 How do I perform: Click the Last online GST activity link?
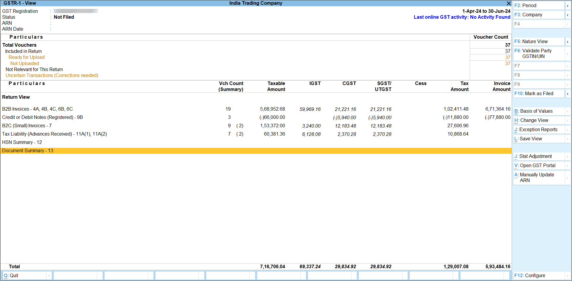[462, 17]
